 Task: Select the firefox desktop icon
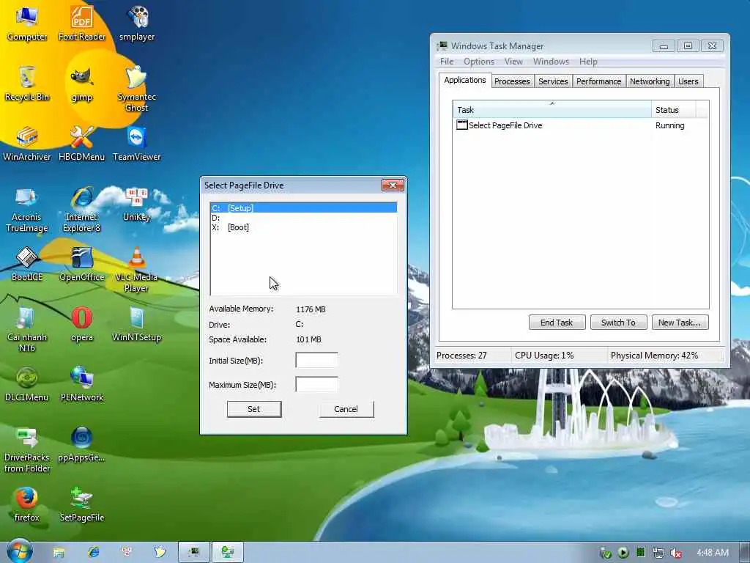point(27,505)
